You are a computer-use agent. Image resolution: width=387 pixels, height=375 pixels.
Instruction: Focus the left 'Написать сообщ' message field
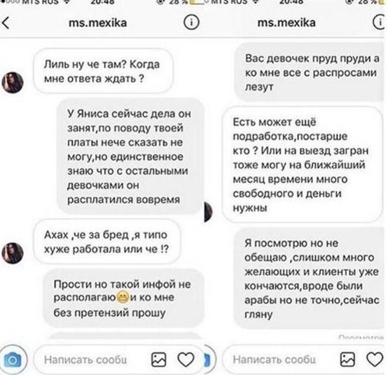85,360
